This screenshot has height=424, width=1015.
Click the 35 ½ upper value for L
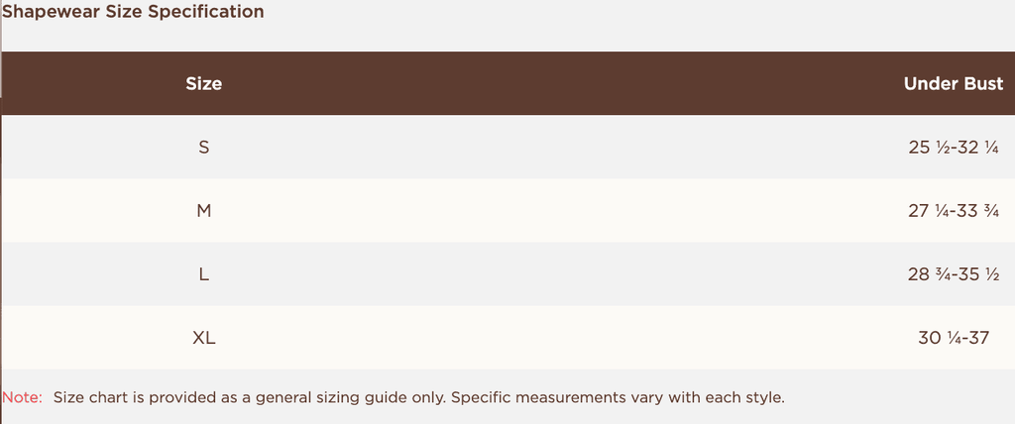(978, 274)
